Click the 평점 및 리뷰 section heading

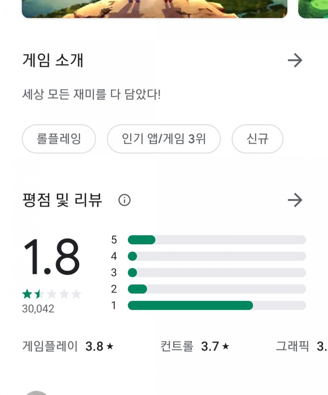coord(62,200)
